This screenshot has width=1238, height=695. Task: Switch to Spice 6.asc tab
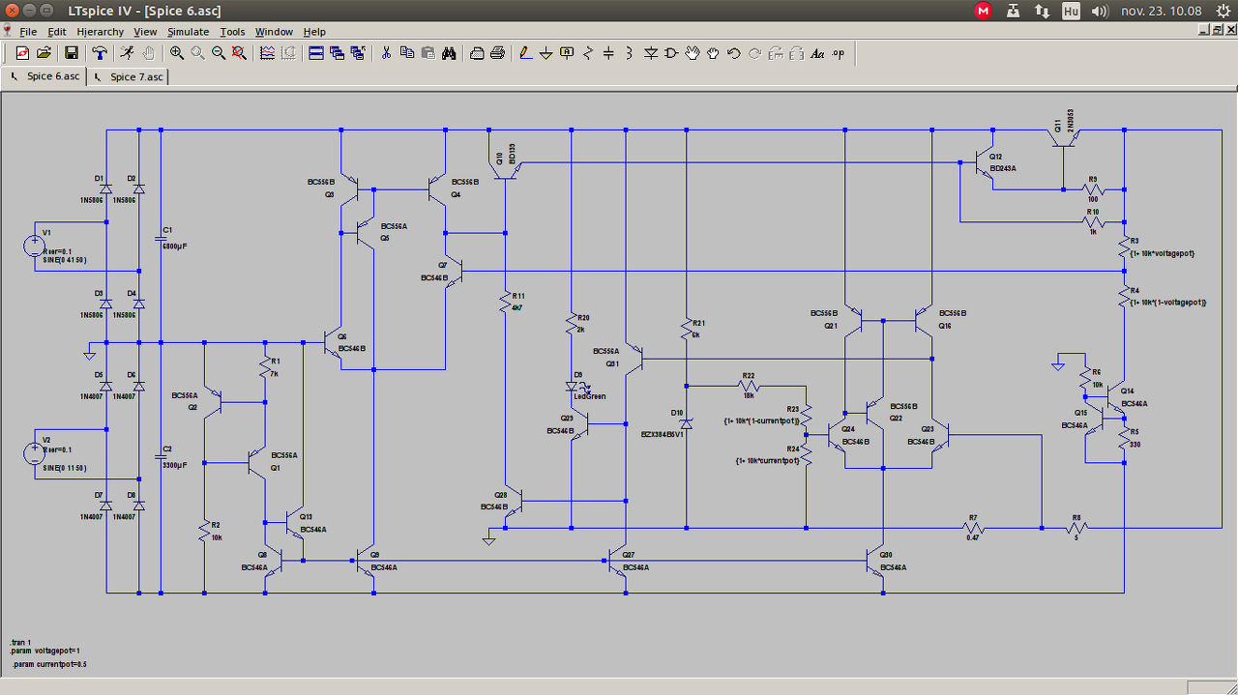[44, 76]
